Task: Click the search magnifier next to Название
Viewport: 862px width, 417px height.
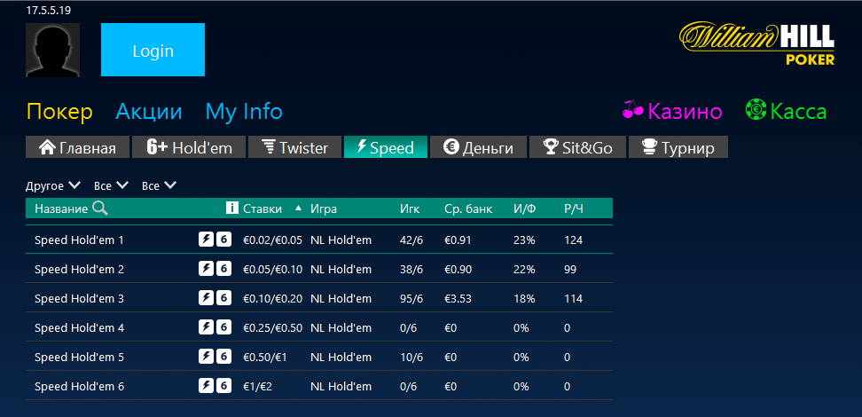Action: tap(100, 208)
